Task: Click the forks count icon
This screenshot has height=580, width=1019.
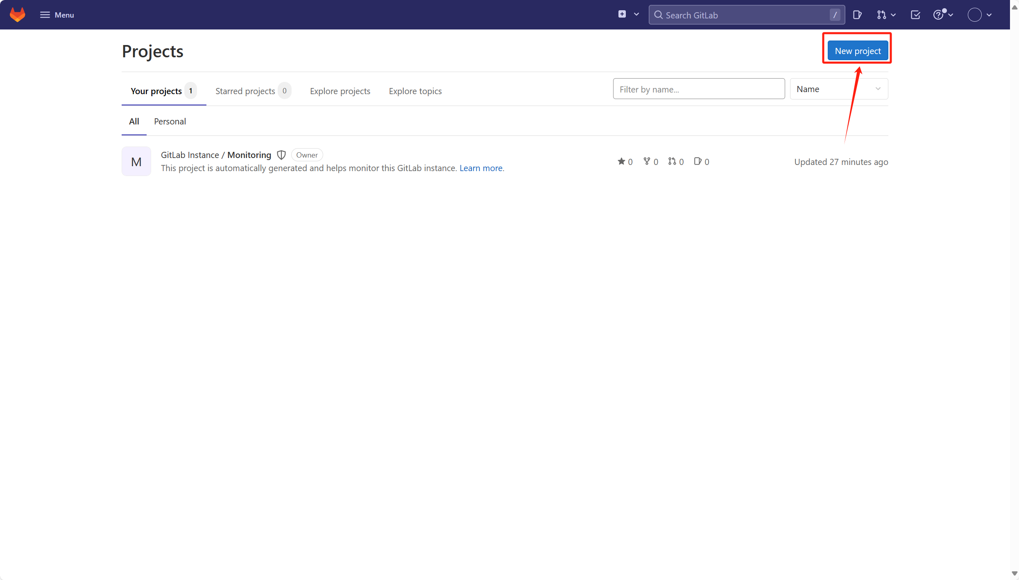Action: (x=647, y=161)
